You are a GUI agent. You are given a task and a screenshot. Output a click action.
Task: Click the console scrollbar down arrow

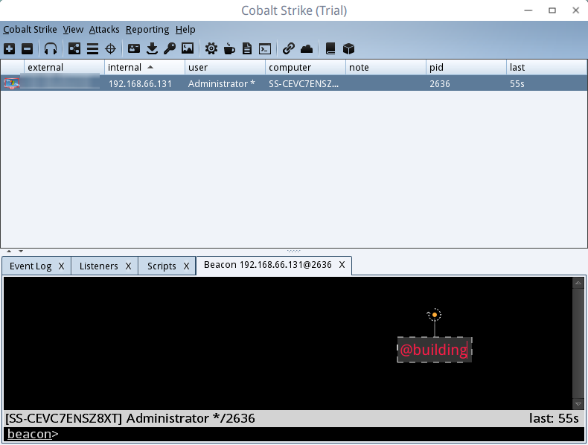tap(578, 404)
